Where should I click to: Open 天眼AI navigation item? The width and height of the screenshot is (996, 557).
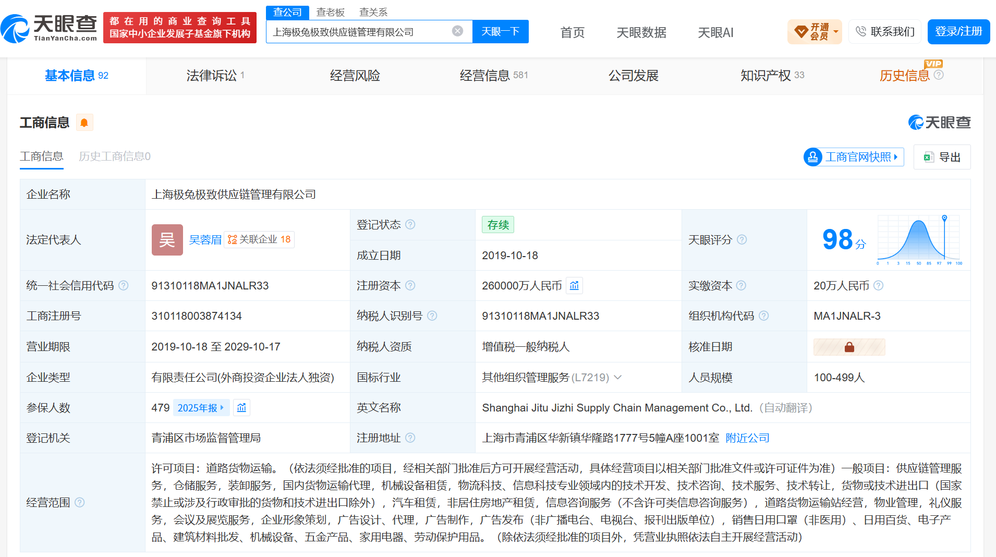[x=715, y=32]
